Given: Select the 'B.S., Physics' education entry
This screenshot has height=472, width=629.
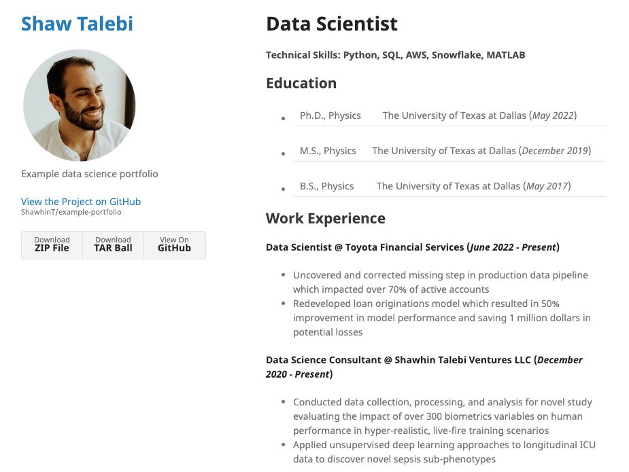Looking at the screenshot, I should (x=326, y=185).
